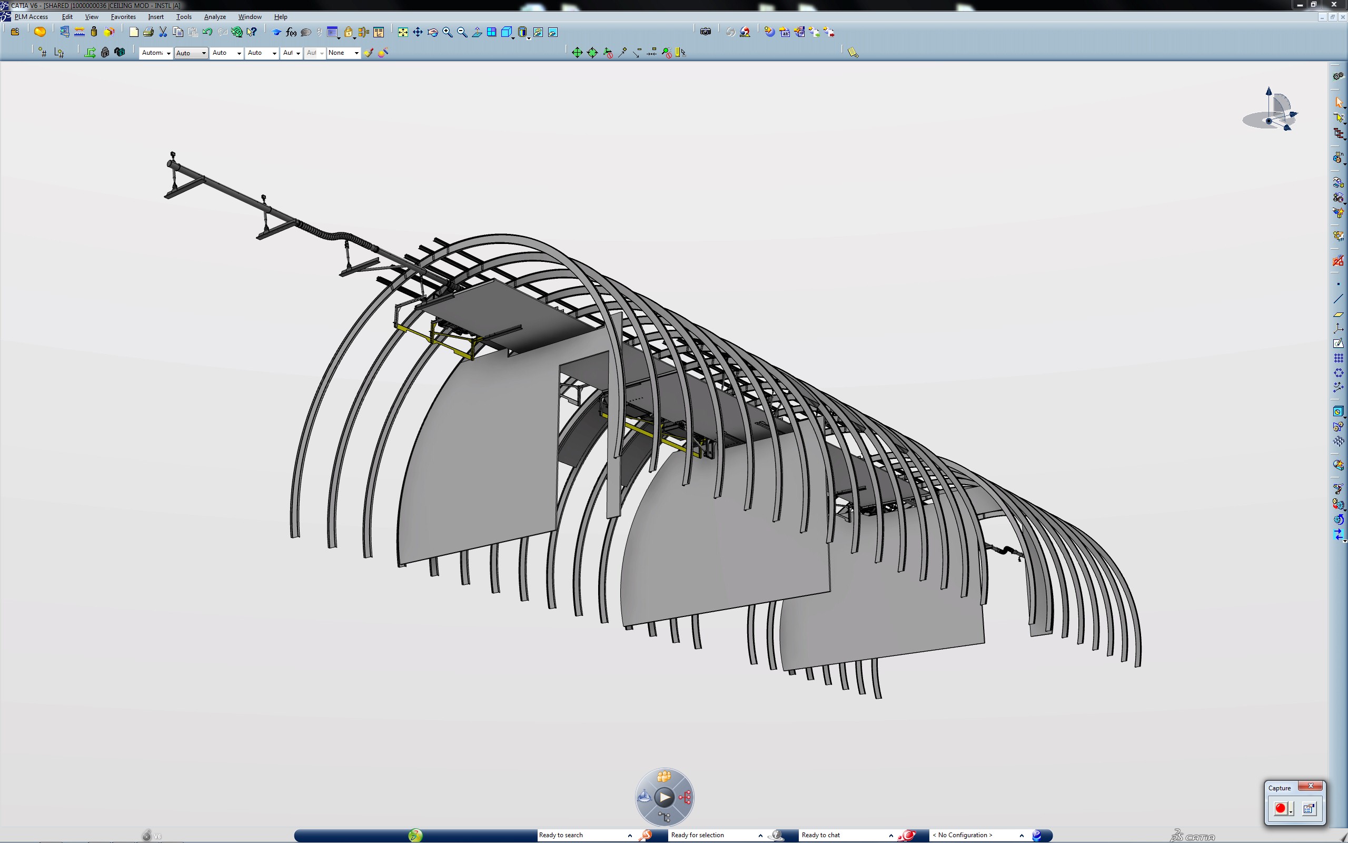The image size is (1348, 843).
Task: Click the Cut scissors icon
Action: 163,32
